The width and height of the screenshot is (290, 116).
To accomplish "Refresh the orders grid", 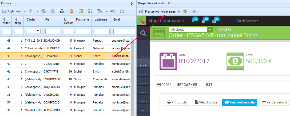I will click(43, 11).
